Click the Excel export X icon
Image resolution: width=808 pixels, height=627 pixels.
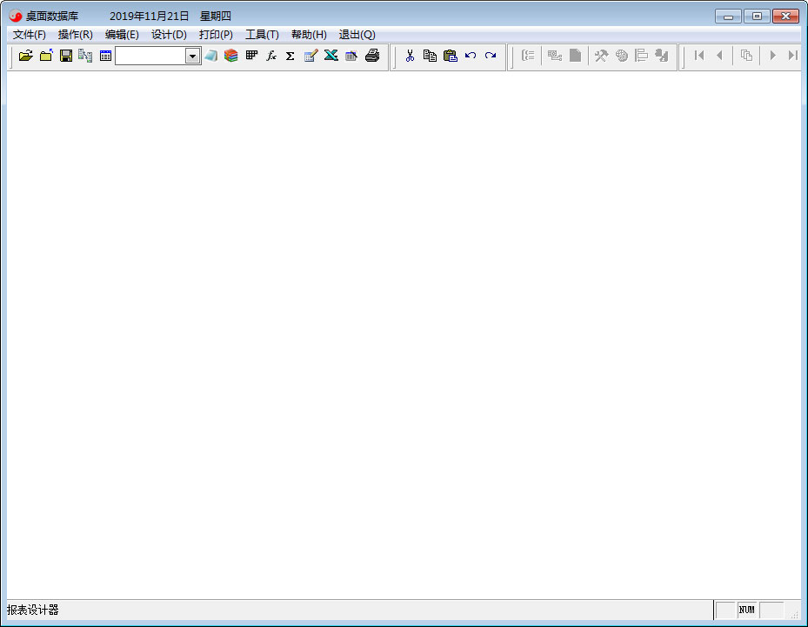[x=331, y=55]
